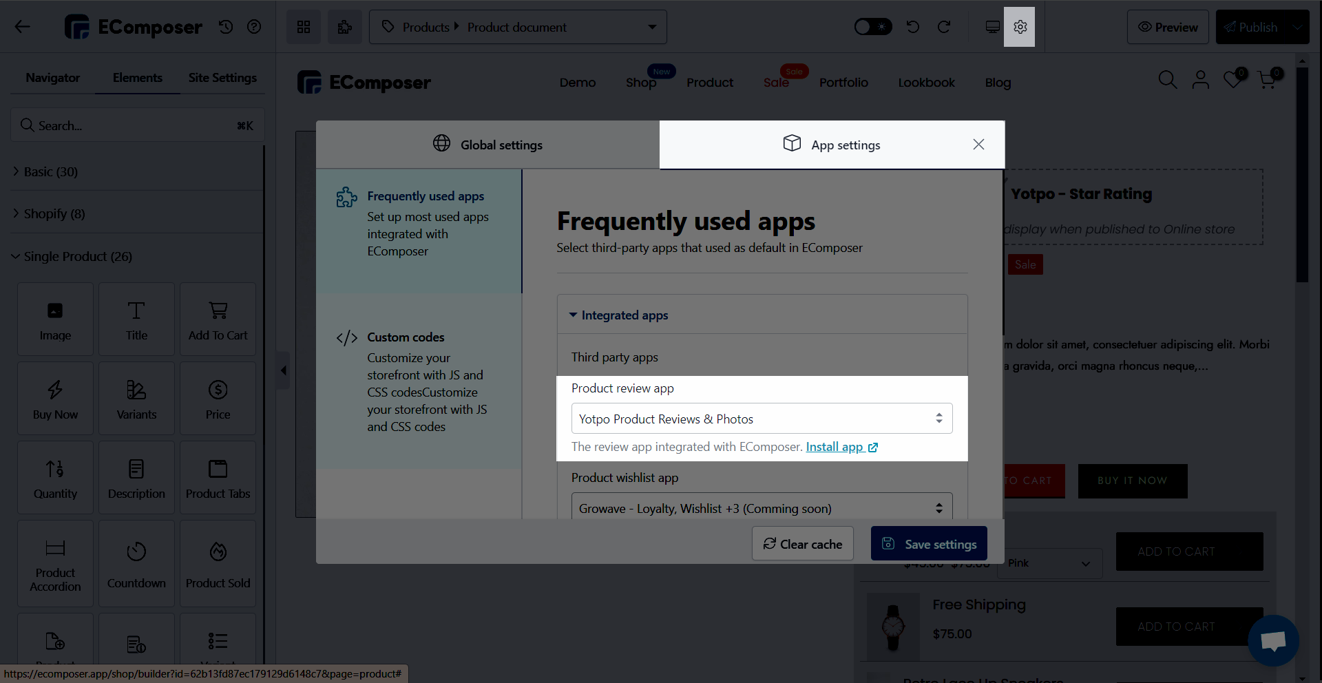Viewport: 1322px width, 683px height.
Task: Click the Install app link
Action: [841, 447]
